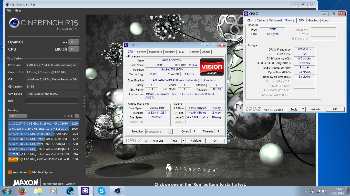This screenshot has height=196, width=350.
Task: Select the Intel Xeon X5650 ranking row
Action: click(x=44, y=124)
